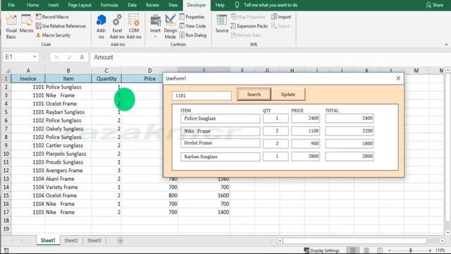Open the Add-ins dialog
The width and height of the screenshot is (451, 254).
coord(101,27)
